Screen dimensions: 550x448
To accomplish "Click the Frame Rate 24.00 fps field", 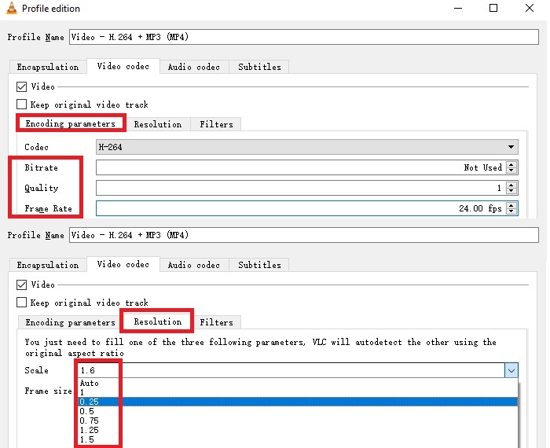I will pyautogui.click(x=301, y=208).
